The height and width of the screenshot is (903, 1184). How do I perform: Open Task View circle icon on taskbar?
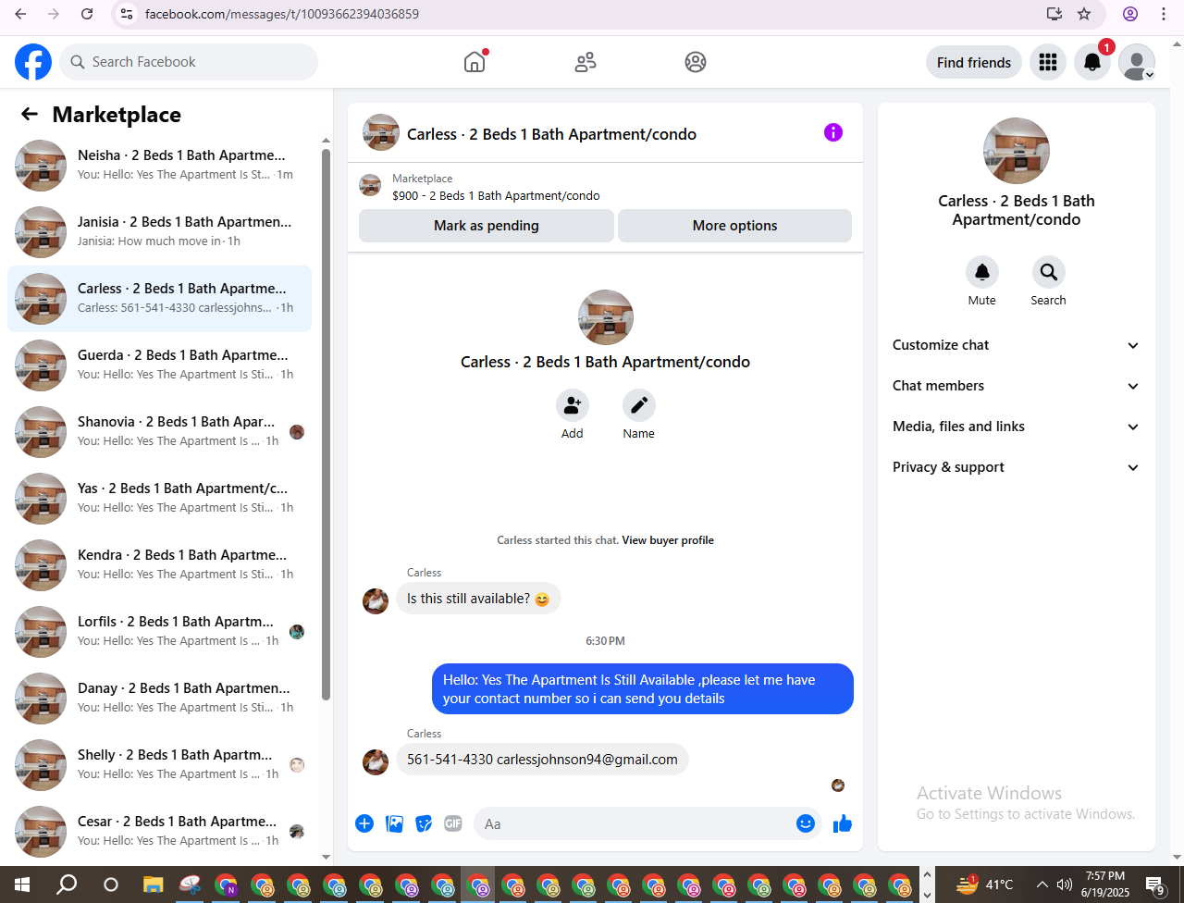click(x=111, y=884)
